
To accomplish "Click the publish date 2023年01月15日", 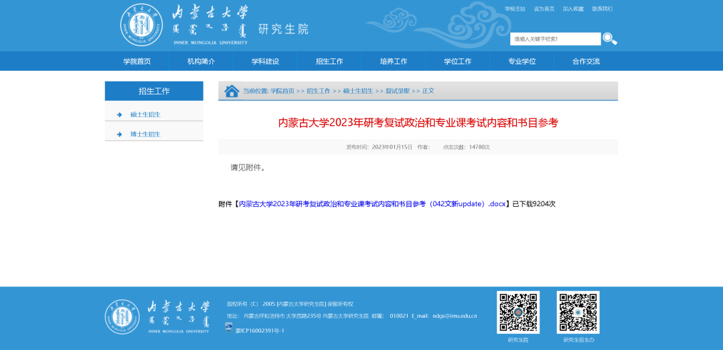I will point(392,147).
